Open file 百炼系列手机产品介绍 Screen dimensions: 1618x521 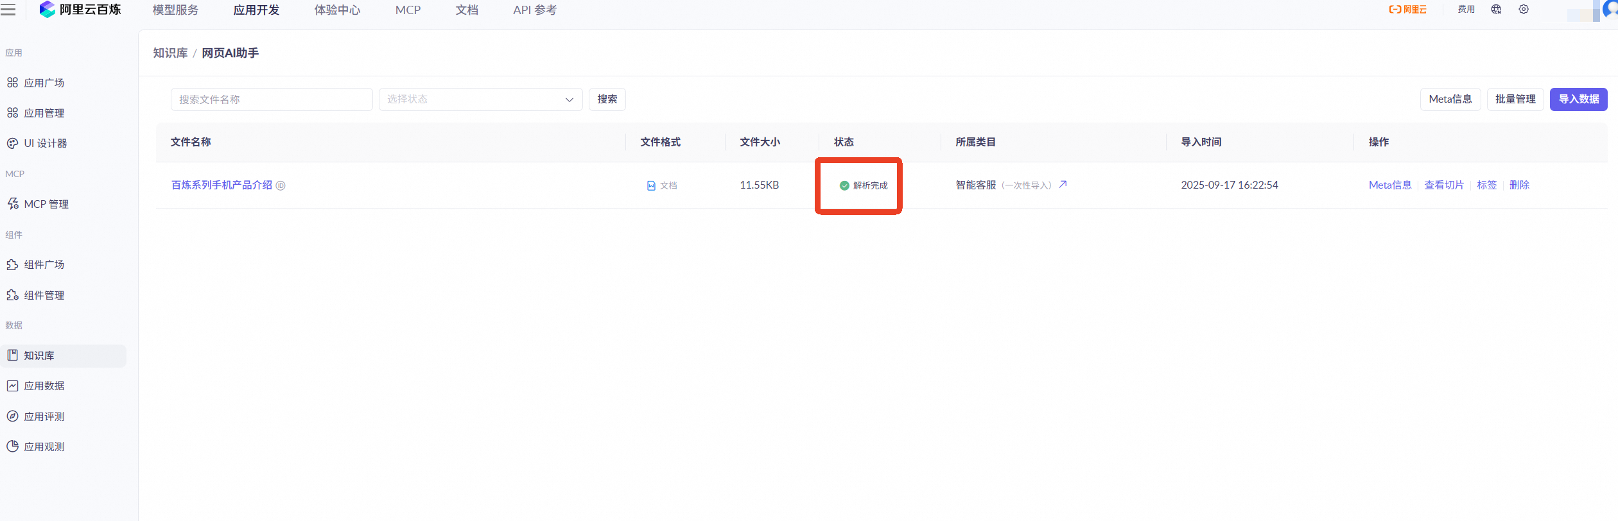pyautogui.click(x=222, y=185)
